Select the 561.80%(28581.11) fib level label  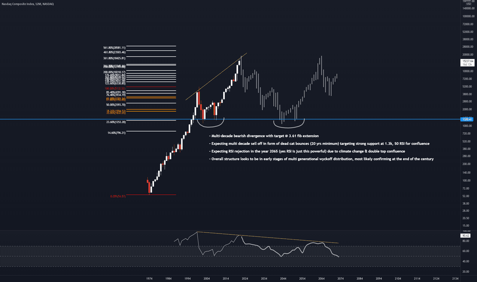tap(114, 48)
